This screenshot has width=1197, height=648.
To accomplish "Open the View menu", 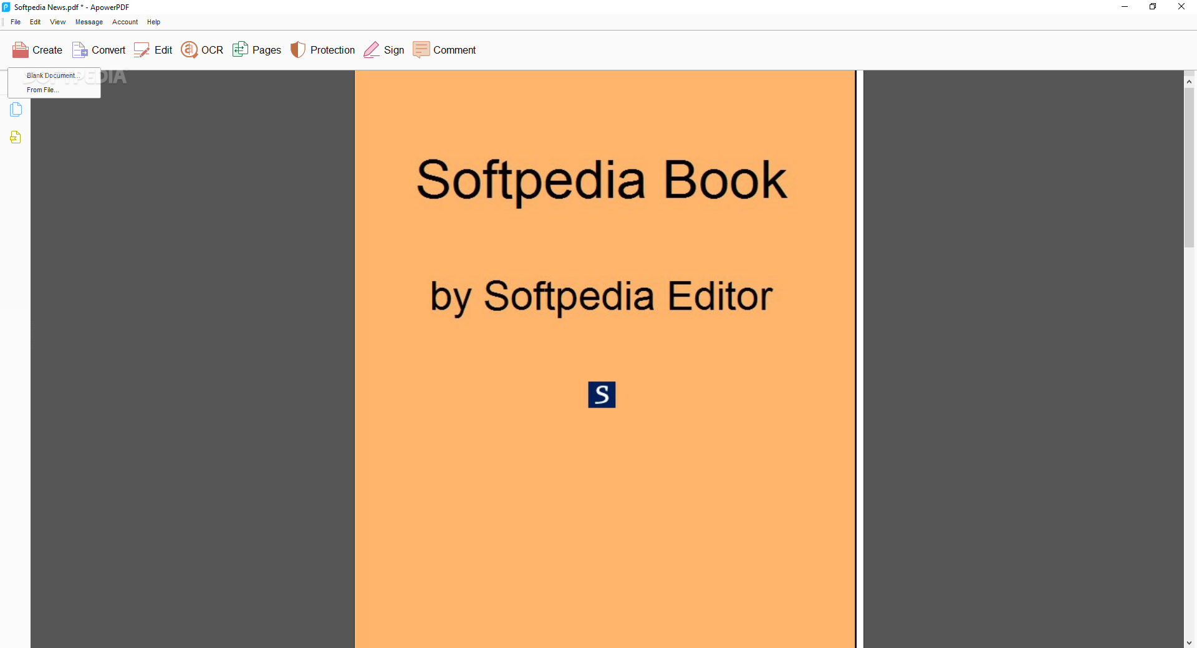I will (57, 22).
